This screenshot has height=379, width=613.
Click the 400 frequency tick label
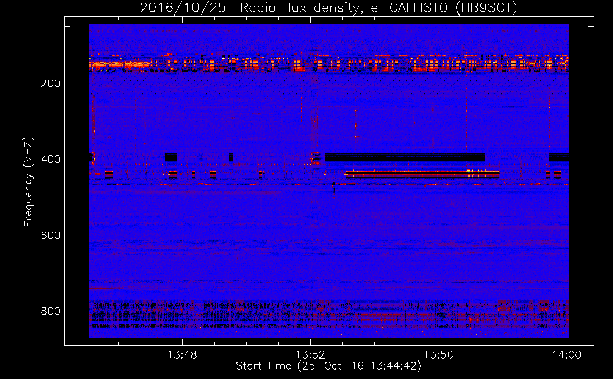[x=51, y=159]
